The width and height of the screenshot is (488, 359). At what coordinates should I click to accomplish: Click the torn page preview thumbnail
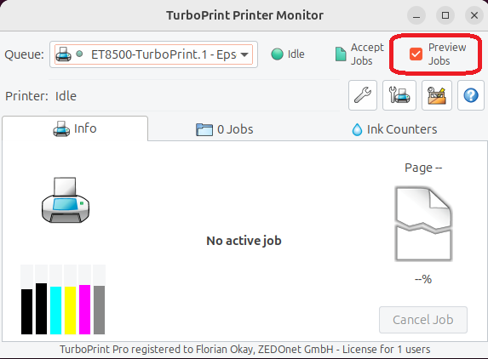[423, 224]
